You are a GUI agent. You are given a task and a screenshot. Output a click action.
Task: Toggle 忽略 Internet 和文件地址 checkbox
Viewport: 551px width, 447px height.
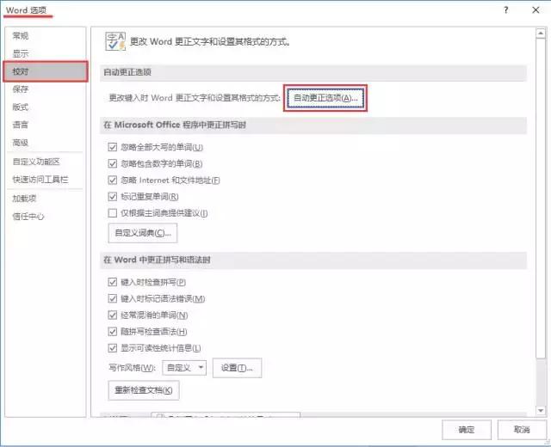[x=113, y=180]
